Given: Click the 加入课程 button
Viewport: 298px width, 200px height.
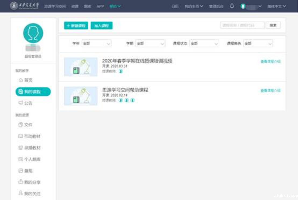Looking at the screenshot, I should 101,26.
